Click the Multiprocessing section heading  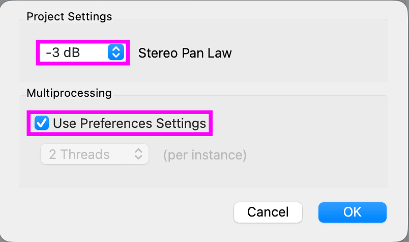click(x=69, y=93)
